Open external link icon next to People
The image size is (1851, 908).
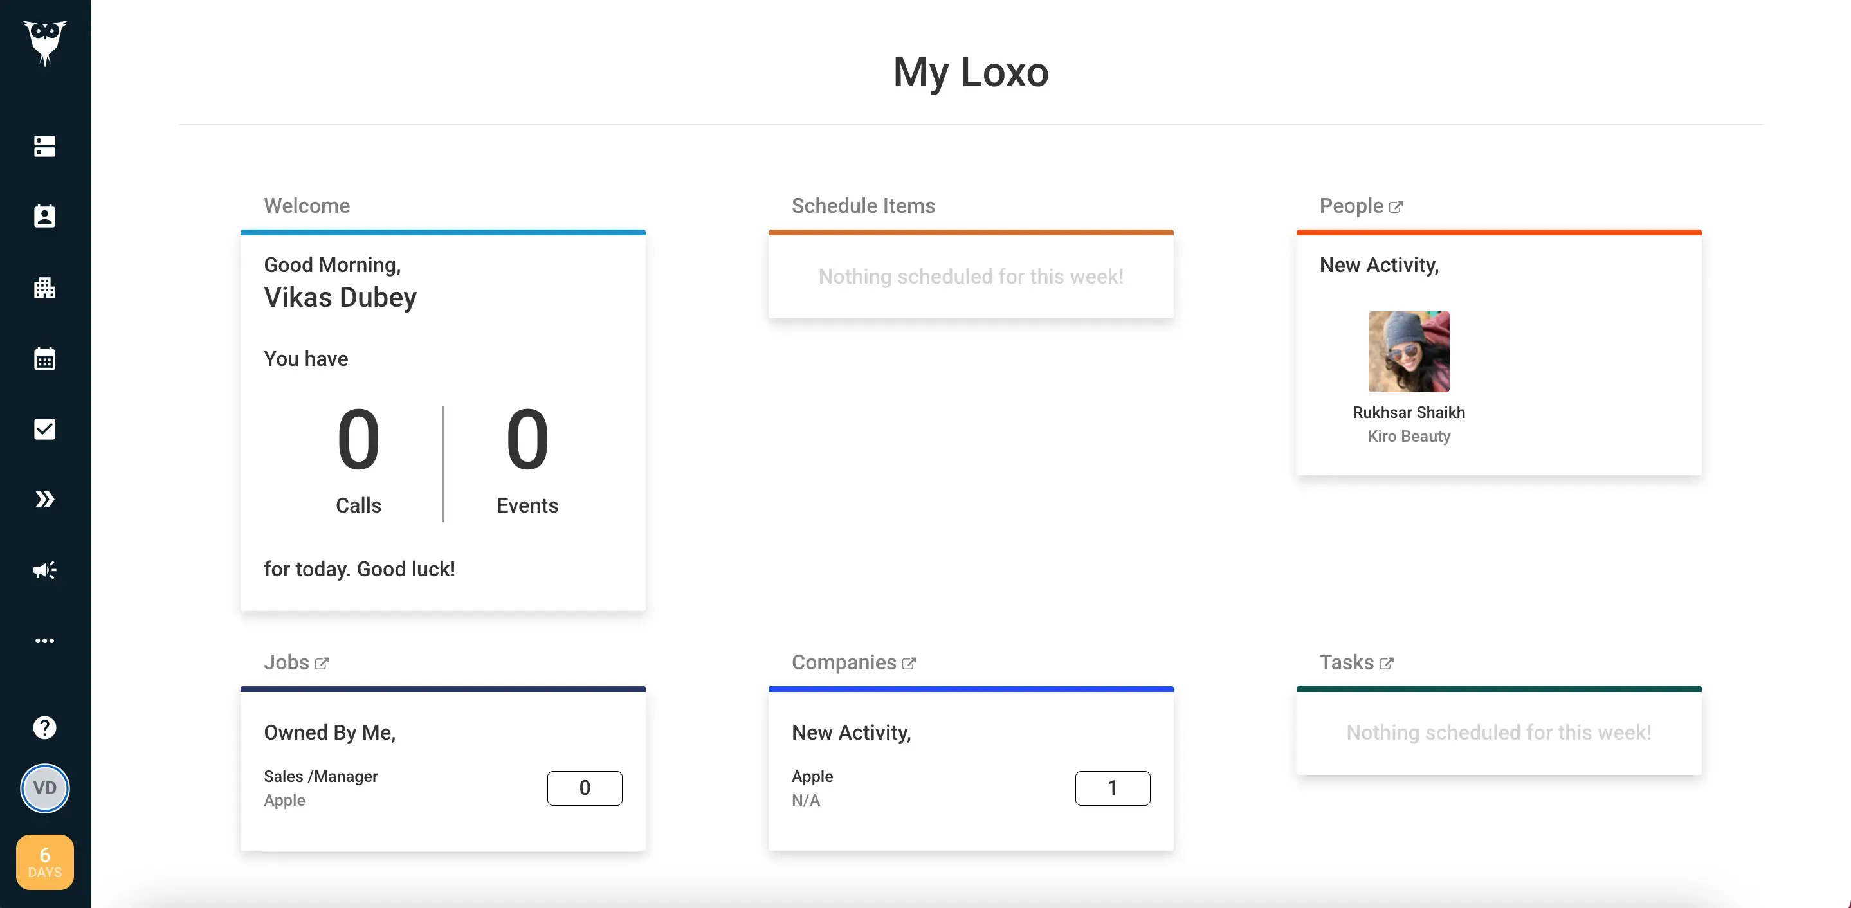pyautogui.click(x=1396, y=207)
